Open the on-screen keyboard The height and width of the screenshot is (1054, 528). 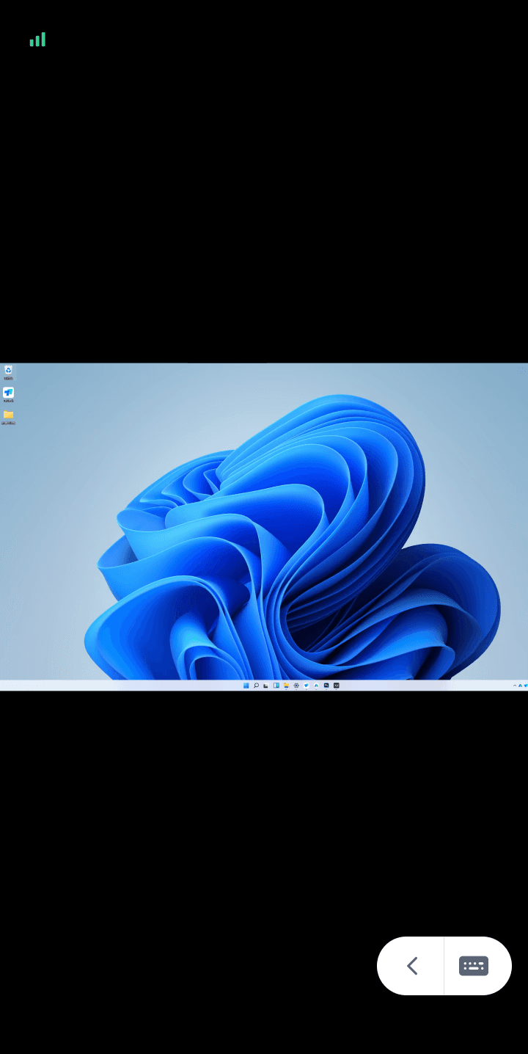tap(474, 966)
